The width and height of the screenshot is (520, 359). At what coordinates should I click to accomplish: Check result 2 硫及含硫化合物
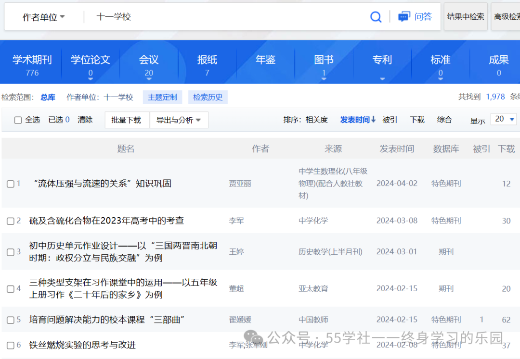(11, 221)
